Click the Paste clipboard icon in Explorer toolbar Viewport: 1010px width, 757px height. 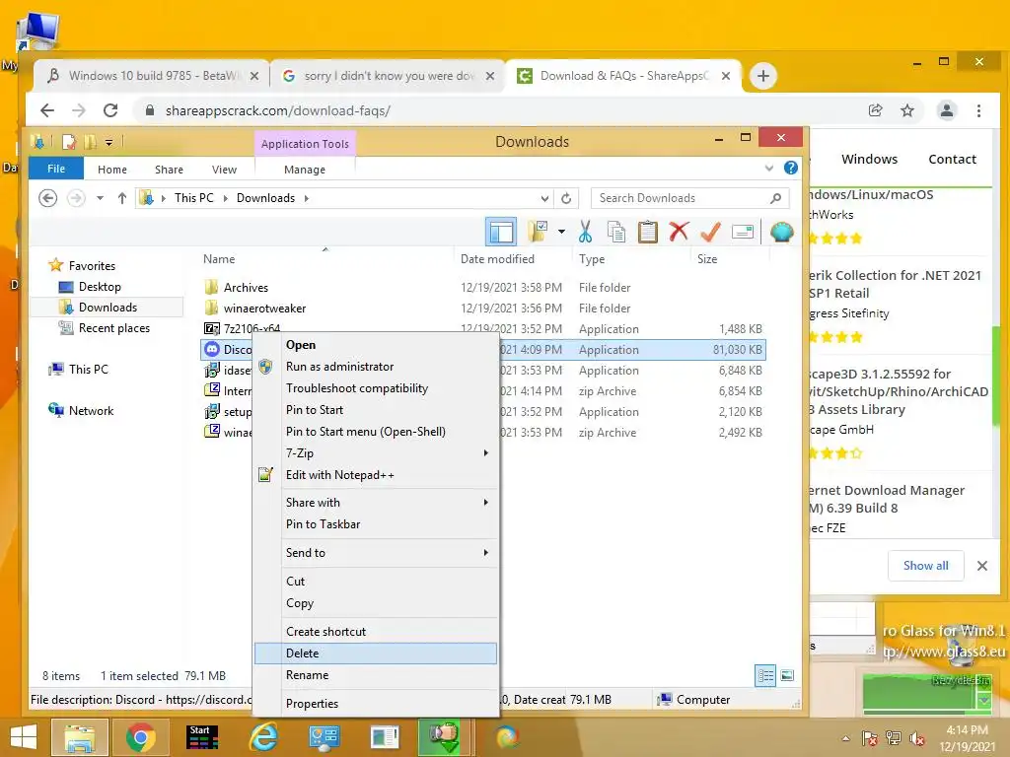click(x=647, y=232)
